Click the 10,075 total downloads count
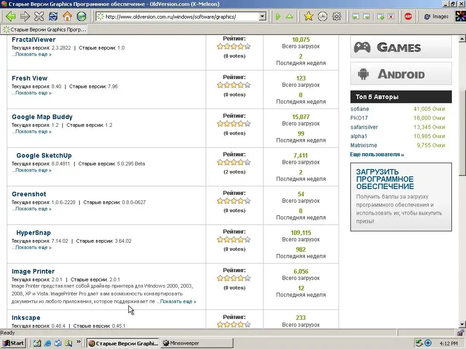The width and height of the screenshot is (466, 349). click(x=301, y=40)
